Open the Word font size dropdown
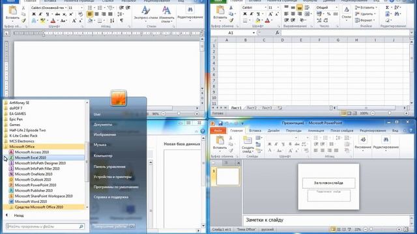Viewport: 417px width, 234px height. click(x=81, y=8)
